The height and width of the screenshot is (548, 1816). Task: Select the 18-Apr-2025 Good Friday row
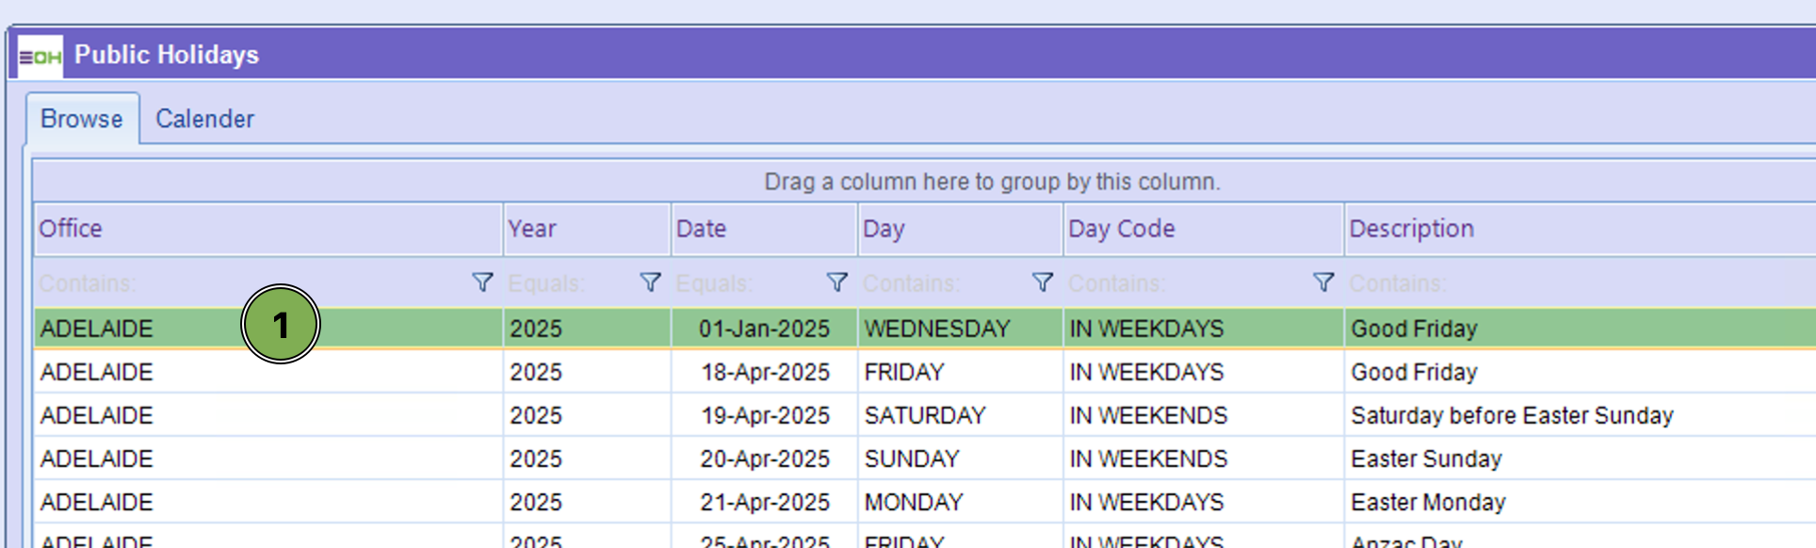point(765,372)
